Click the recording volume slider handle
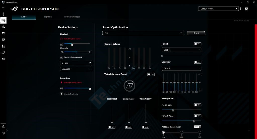257x139 pixels. coord(90,89)
